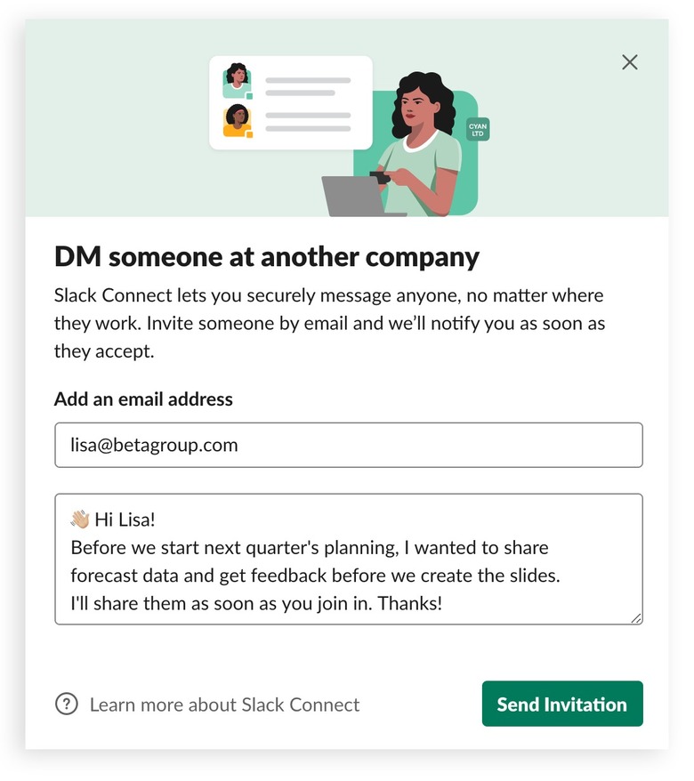Viewport: 694px width, 781px height.
Task: Select the yellow-shirt avatar in the illustration card
Action: [x=237, y=120]
